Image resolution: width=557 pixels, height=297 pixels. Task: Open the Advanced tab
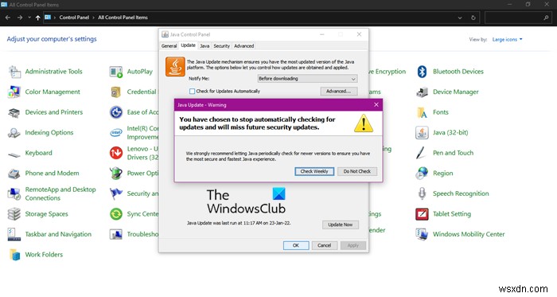point(244,46)
